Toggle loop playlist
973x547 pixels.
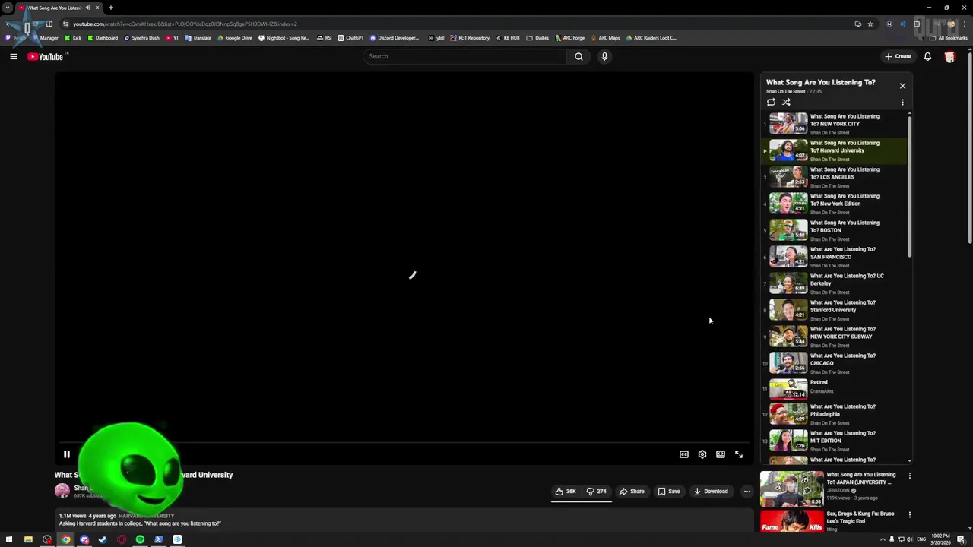pyautogui.click(x=772, y=102)
